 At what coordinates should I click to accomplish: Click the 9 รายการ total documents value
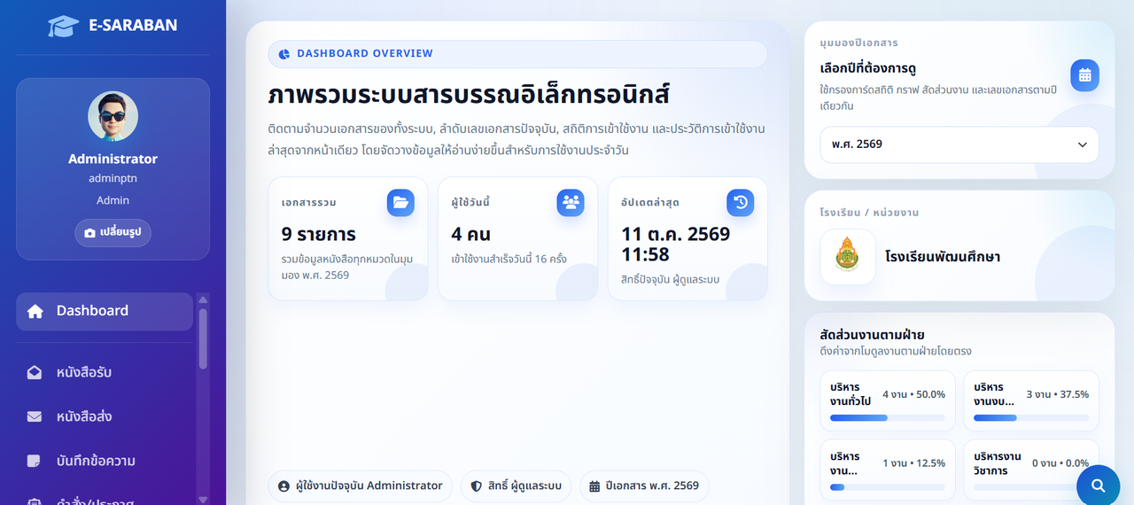[x=319, y=235]
